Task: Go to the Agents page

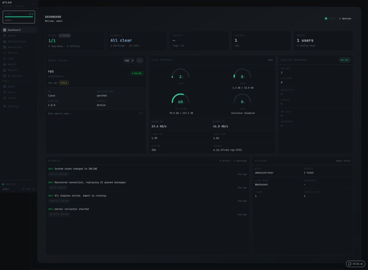Action: [x=19, y=36]
